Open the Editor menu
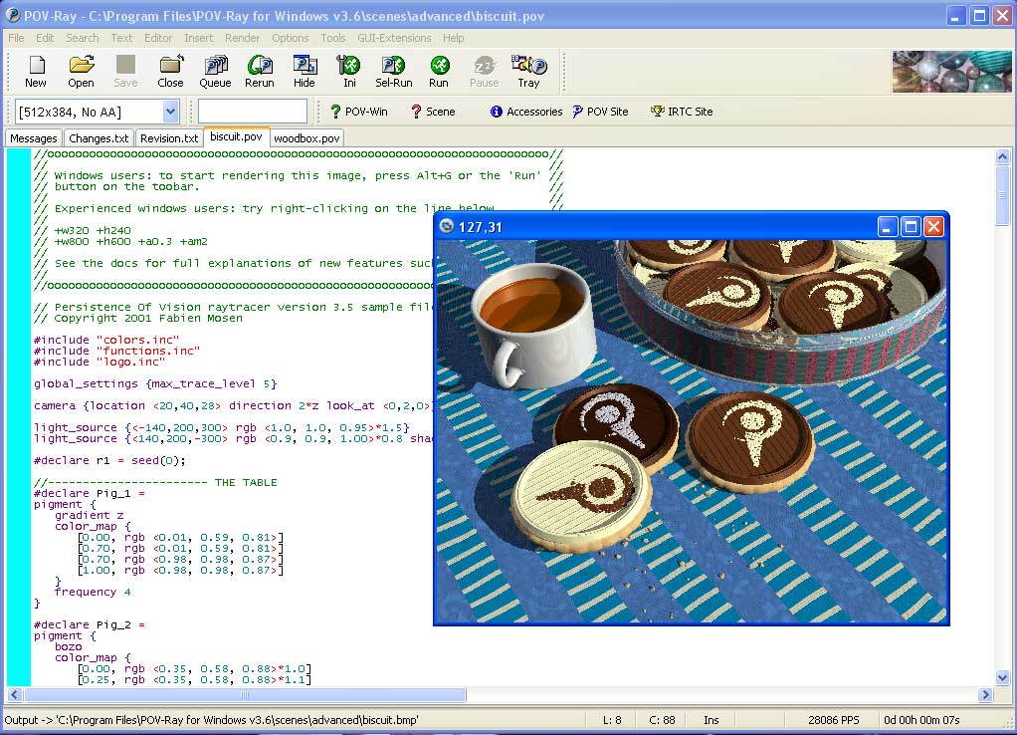Viewport: 1017px width, 735px height. coord(158,38)
